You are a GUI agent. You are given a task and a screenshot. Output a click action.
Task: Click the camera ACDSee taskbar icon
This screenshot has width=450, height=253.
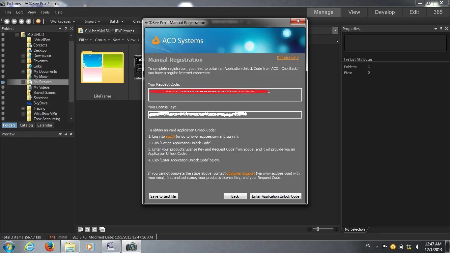point(131,246)
